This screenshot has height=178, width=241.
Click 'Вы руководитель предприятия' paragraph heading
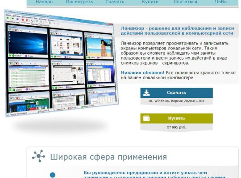(154, 175)
